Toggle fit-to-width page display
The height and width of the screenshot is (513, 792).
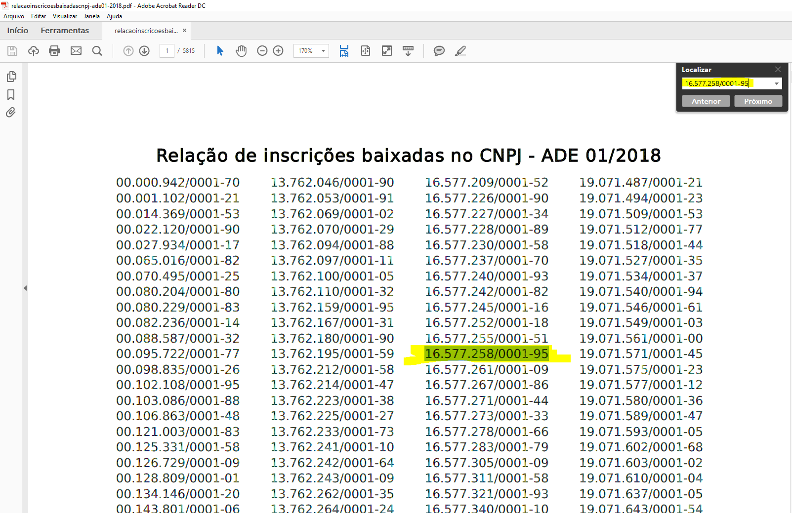pos(344,51)
